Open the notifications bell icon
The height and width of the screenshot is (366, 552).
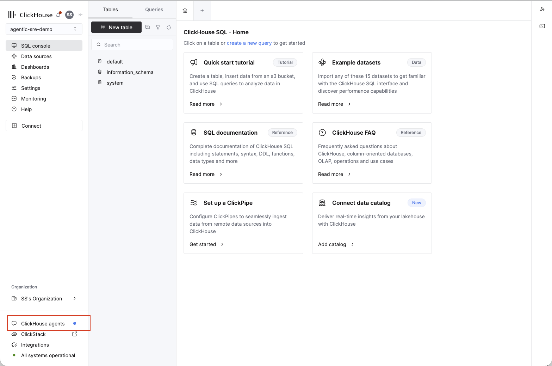pyautogui.click(x=58, y=15)
